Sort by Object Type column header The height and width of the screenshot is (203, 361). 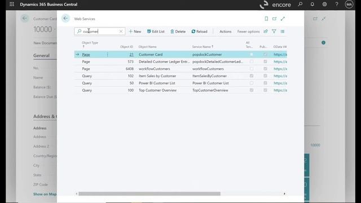click(90, 43)
